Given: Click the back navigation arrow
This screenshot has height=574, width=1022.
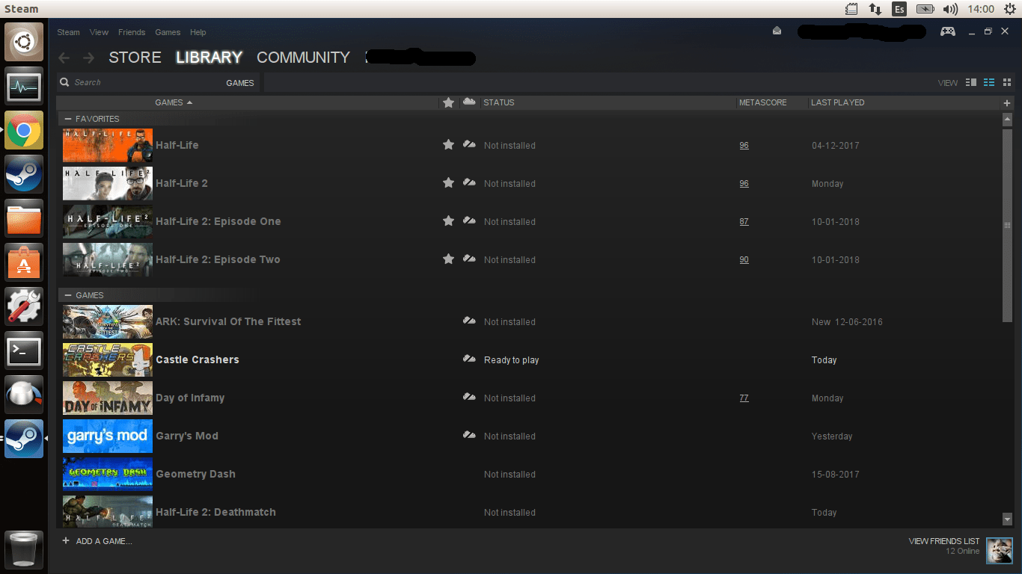Looking at the screenshot, I should 64,58.
